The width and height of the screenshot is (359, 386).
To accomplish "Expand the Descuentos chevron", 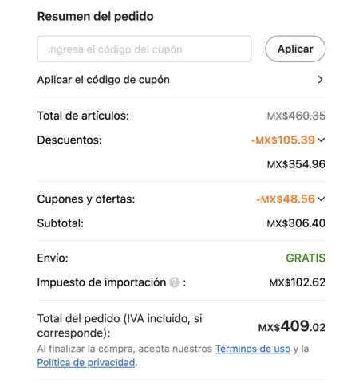I will [322, 140].
